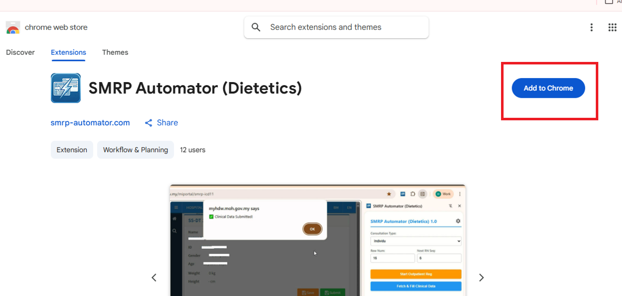The width and height of the screenshot is (622, 296).
Task: Toggle the bookmark star in the browser toolbar
Action: [389, 194]
